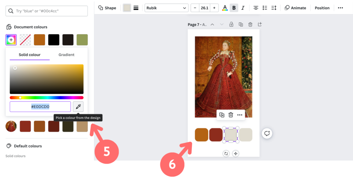Screen dimensions: 353x180
Task: Select the olive green document colour swatch
Action: click(x=82, y=40)
